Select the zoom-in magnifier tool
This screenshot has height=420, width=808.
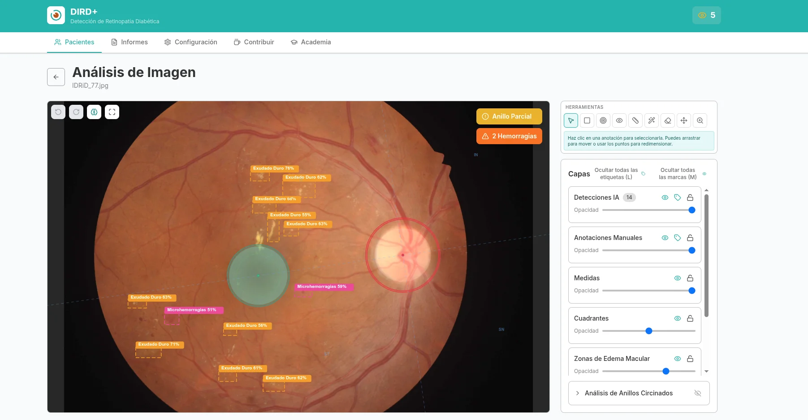[x=700, y=120]
